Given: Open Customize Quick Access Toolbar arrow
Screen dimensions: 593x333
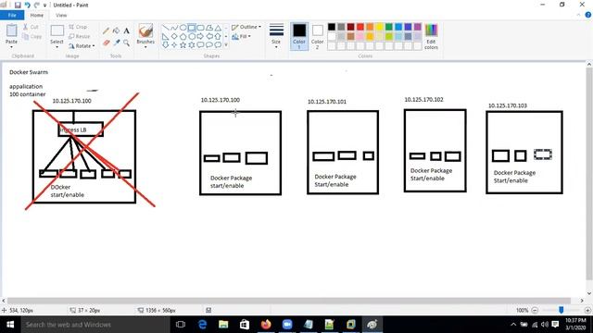Looking at the screenshot, I should pos(45,6).
